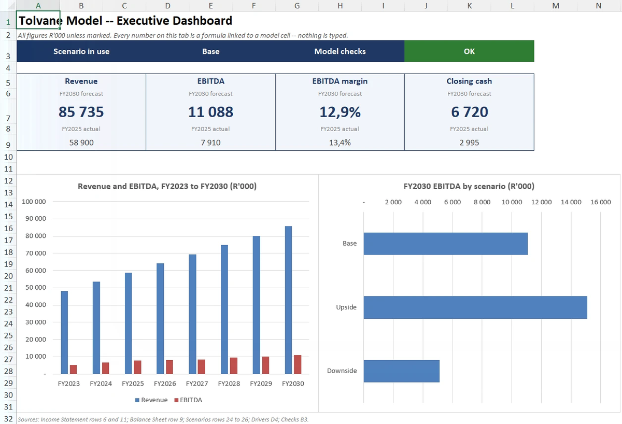The image size is (622, 424).
Task: Select the 8 000 horizontal axis label
Action: tap(482, 202)
